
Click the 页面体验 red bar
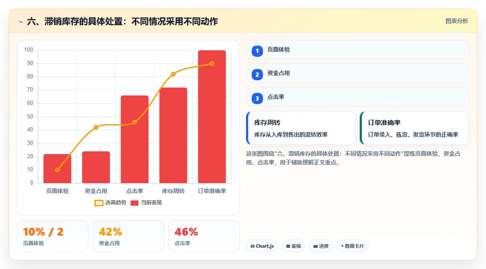click(57, 168)
